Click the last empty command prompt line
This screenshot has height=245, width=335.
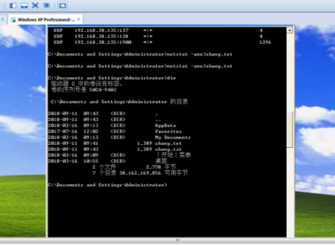coord(108,185)
